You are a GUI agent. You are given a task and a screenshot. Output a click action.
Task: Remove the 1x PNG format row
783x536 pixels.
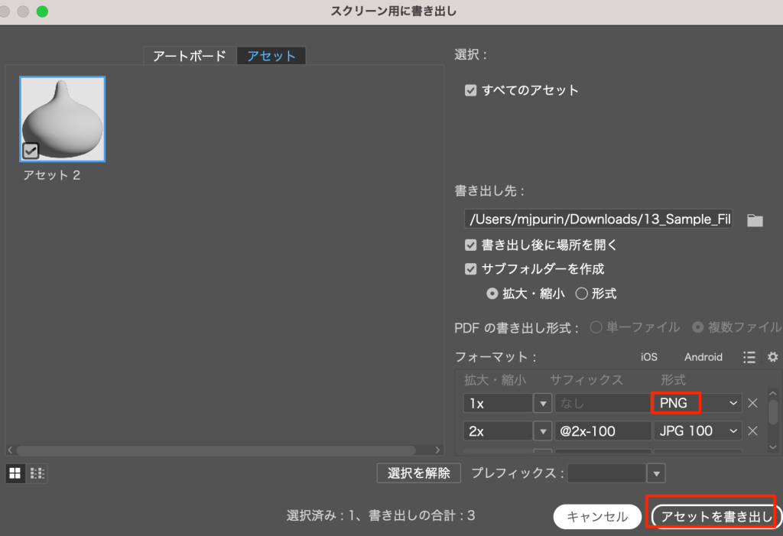[x=752, y=403]
